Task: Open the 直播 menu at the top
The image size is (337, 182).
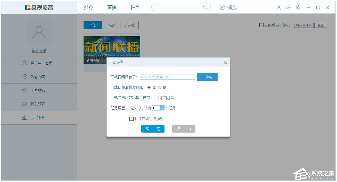Action: pyautogui.click(x=111, y=7)
